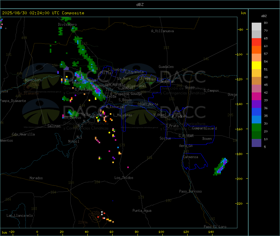This screenshot has height=236, width=280.
Task: Click the Paso_Barroso label
Action: coord(190,191)
